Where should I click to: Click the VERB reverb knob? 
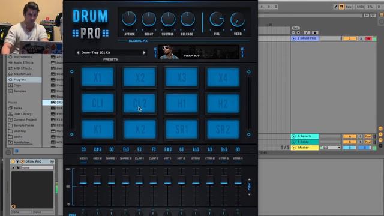pos(238,20)
